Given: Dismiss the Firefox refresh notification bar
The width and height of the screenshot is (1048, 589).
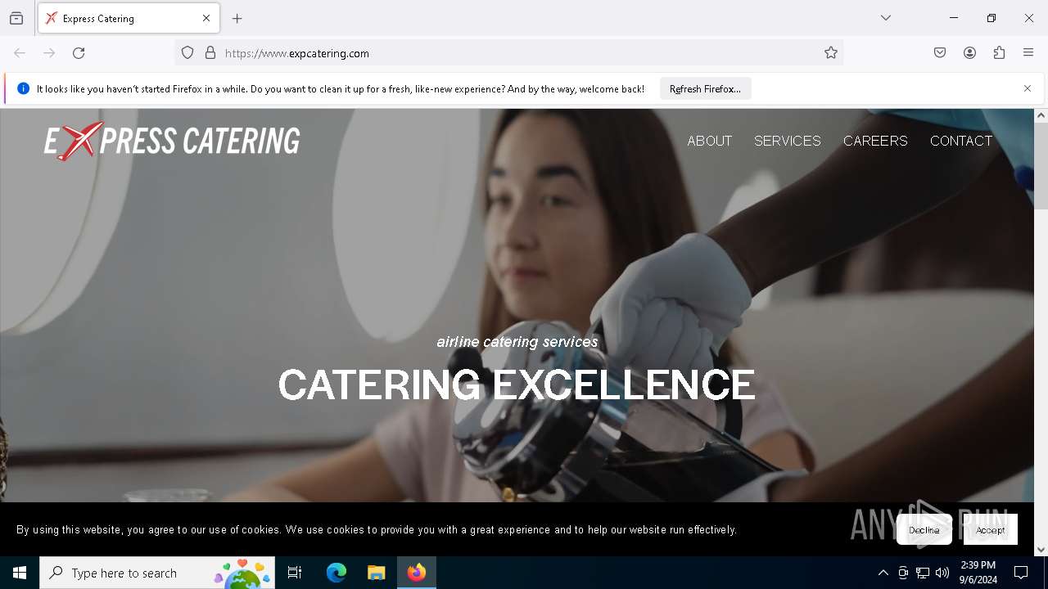Looking at the screenshot, I should pos(1028,88).
